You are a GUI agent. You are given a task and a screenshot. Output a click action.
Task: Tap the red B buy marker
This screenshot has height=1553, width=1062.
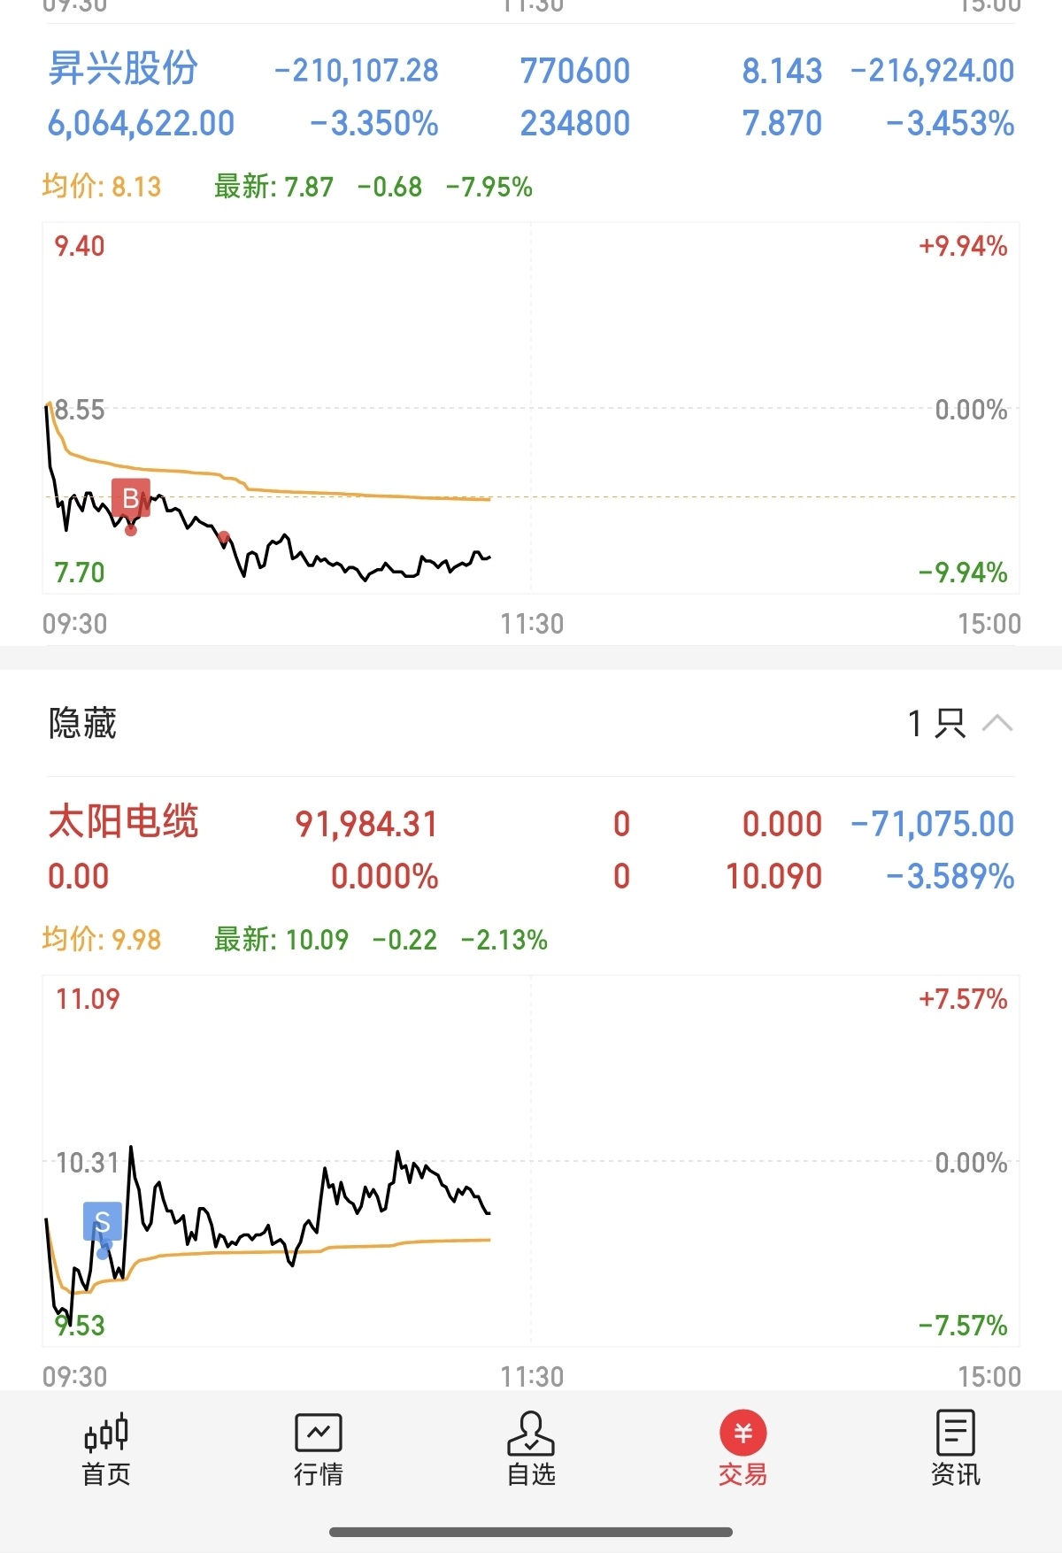(131, 498)
